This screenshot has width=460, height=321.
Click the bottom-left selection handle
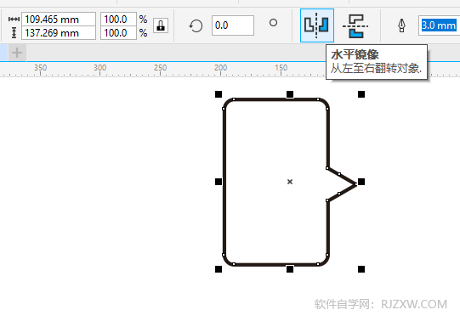pos(219,269)
